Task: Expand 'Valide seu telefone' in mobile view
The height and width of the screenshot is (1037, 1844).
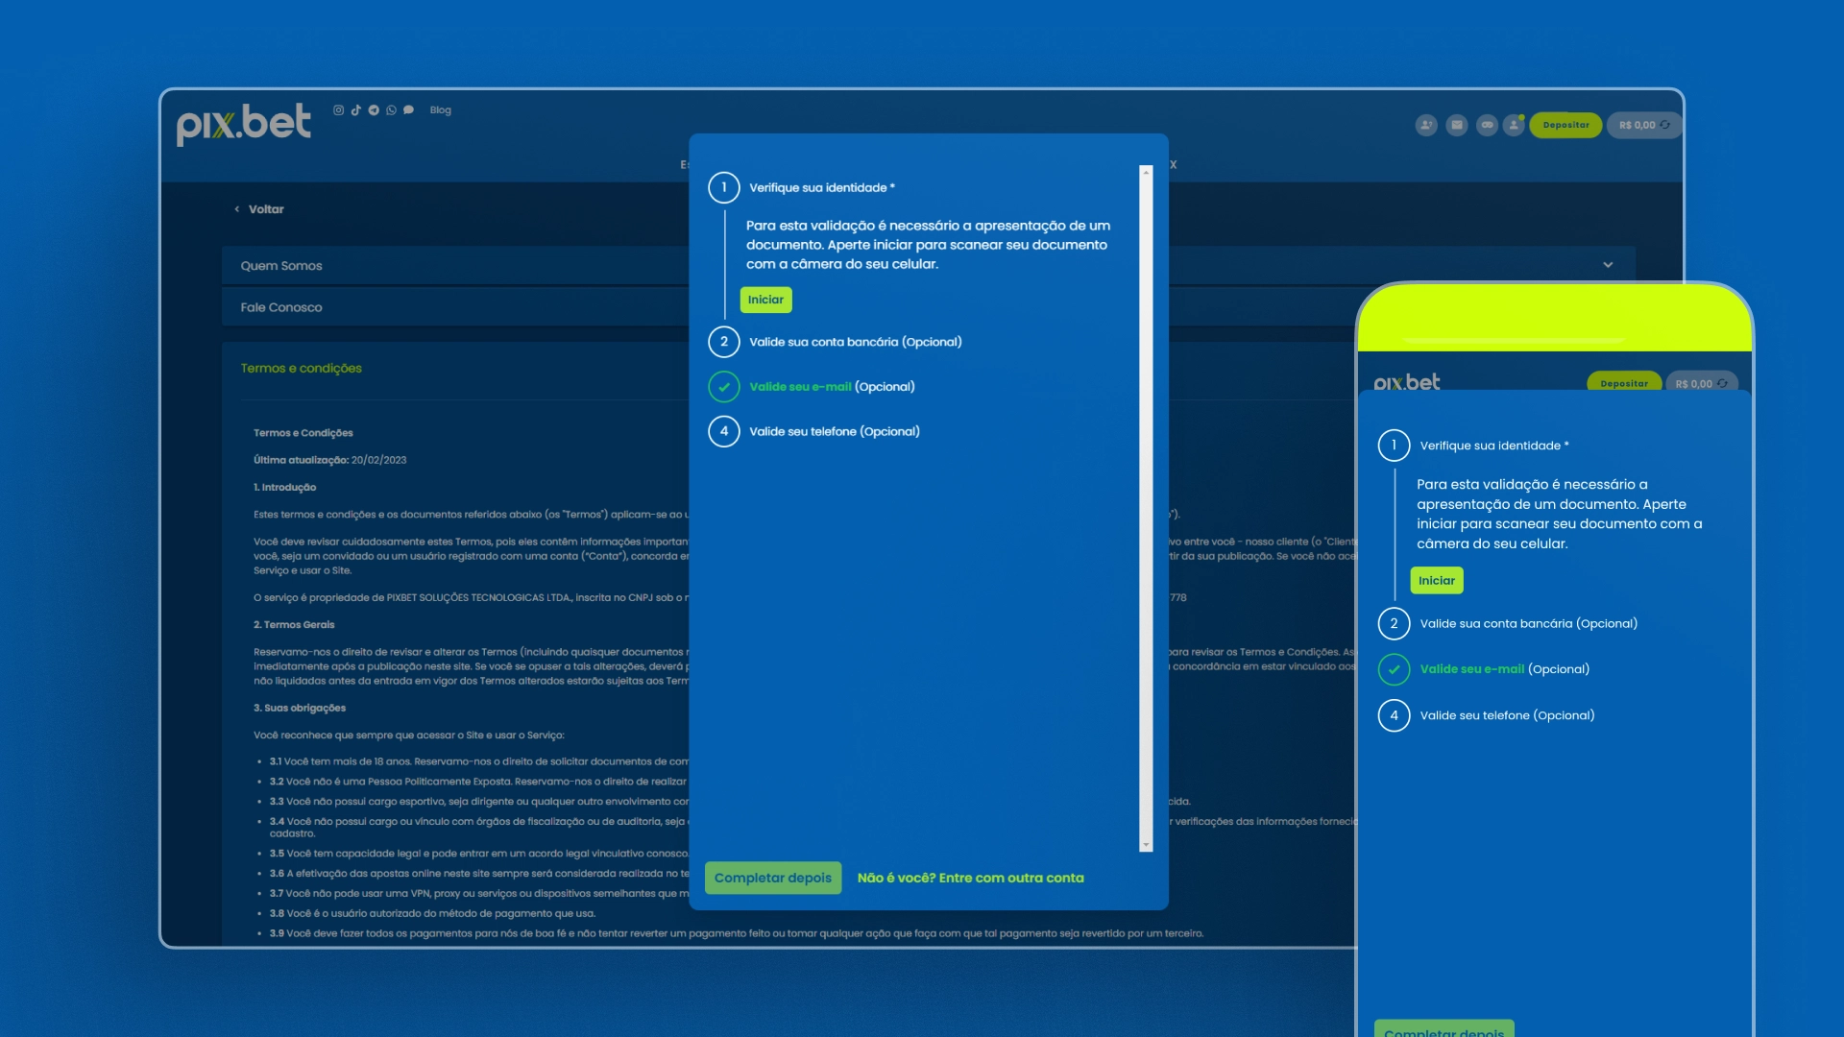Action: pyautogui.click(x=1507, y=715)
